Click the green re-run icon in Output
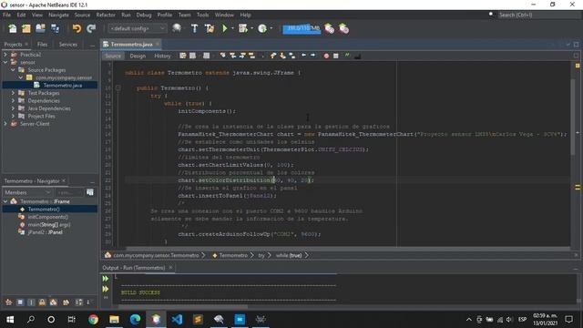This screenshot has width=583, height=328. (106, 279)
